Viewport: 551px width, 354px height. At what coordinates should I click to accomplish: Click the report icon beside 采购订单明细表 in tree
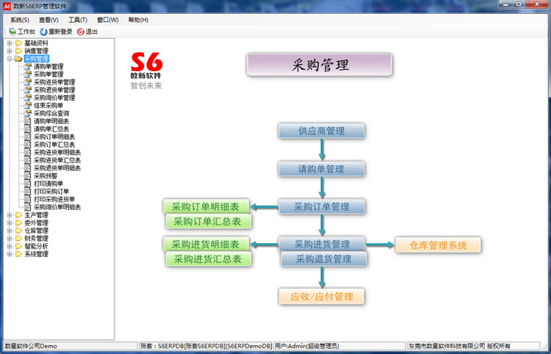(x=28, y=137)
